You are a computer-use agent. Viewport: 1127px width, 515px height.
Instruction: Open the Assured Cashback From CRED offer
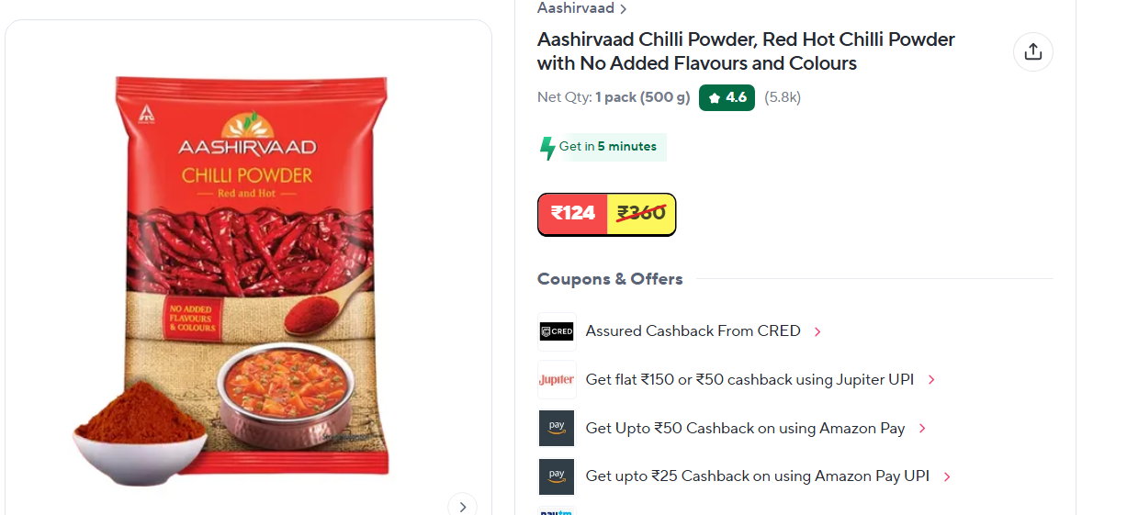click(693, 330)
